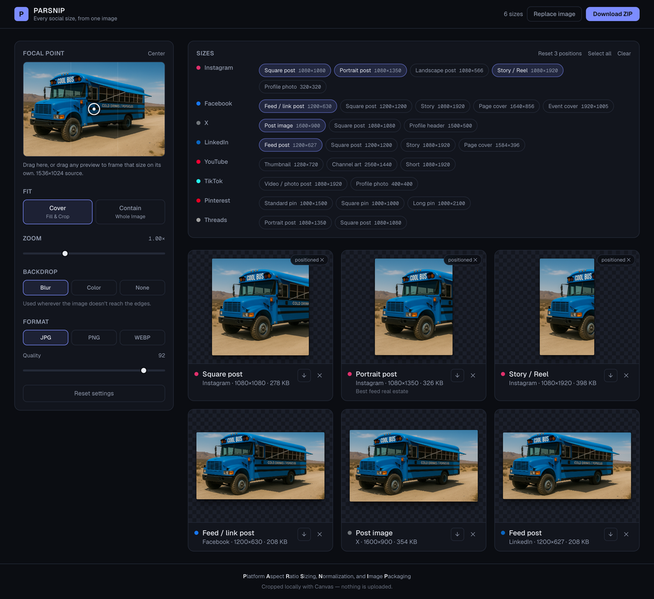Image resolution: width=654 pixels, height=599 pixels.
Task: Click the '6 sizes' count text
Action: click(x=513, y=14)
